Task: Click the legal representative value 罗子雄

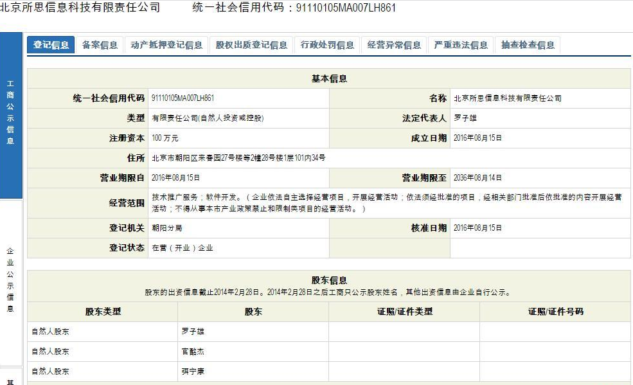Action: (x=465, y=118)
